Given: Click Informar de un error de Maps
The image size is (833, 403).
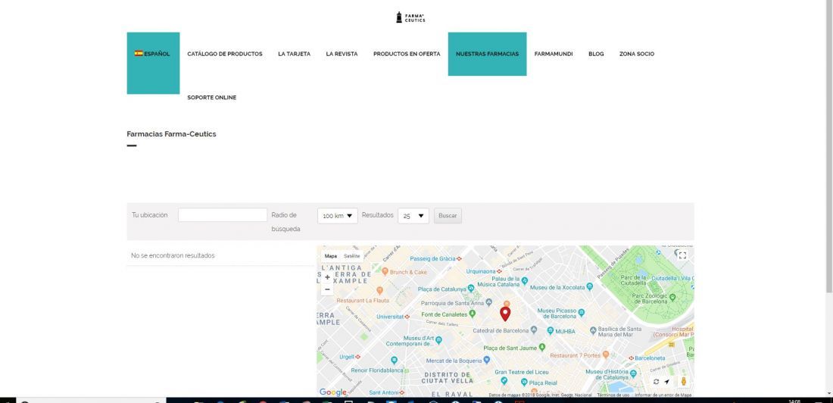Looking at the screenshot, I should (x=663, y=395).
